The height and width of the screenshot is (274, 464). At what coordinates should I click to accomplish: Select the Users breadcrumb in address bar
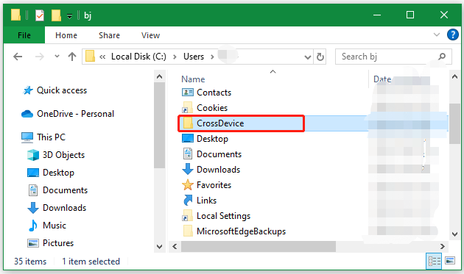click(x=194, y=57)
